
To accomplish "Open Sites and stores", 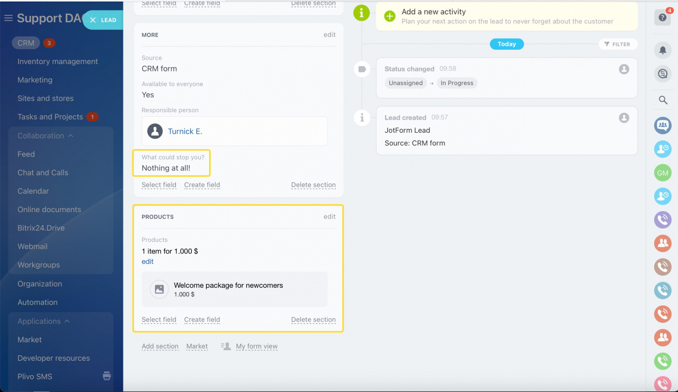I will 46,98.
